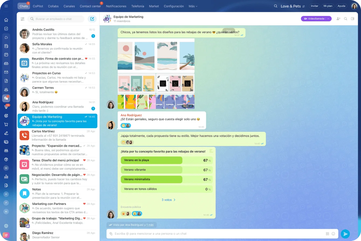Screen dimensions: 361x241
Task: Vote for 'Verano en tonos cálidos' in the poll
Action: pos(151,189)
